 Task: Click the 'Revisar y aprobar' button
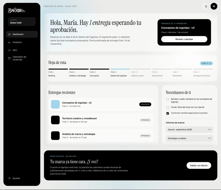coord(184,39)
